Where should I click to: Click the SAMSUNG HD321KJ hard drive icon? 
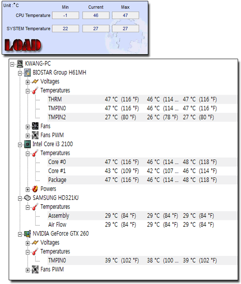27,198
